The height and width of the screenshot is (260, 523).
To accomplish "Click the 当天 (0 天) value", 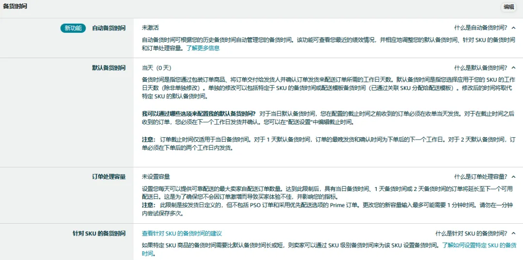I will (156, 68).
